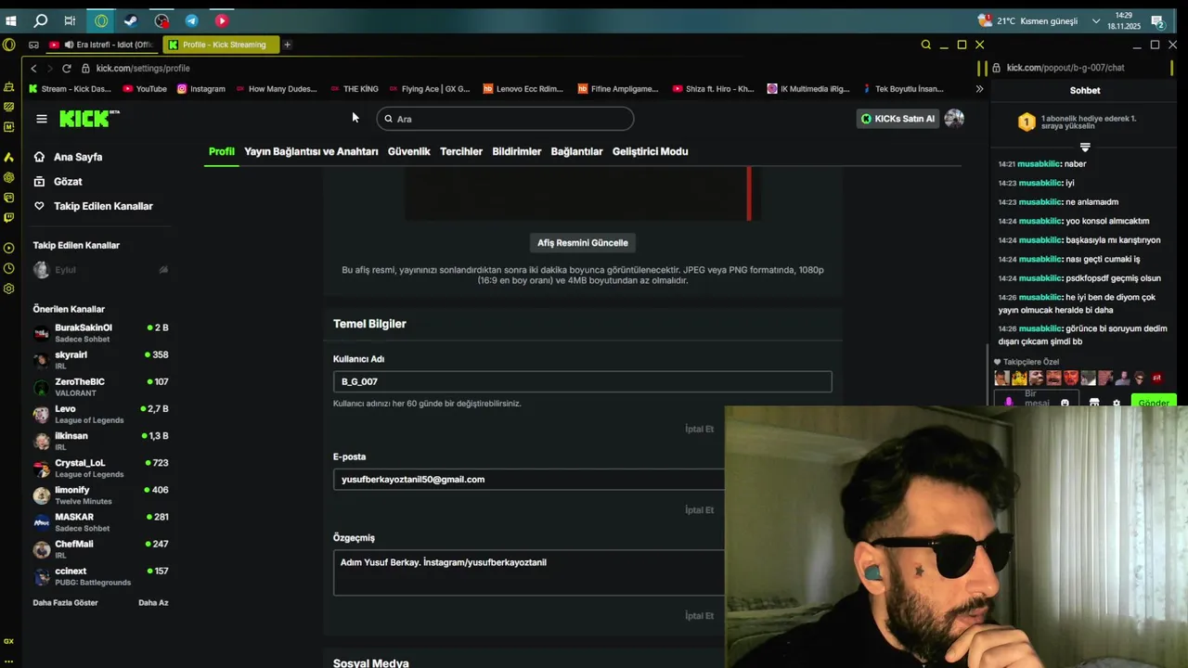
Task: Open the Tercihler tab
Action: [461, 151]
